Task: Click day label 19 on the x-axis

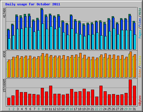Action: (84, 109)
